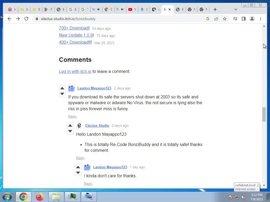The width and height of the screenshot is (270, 202).
Task: Open Landon Mayappo123 avatar on first comment
Action: [x=71, y=88]
